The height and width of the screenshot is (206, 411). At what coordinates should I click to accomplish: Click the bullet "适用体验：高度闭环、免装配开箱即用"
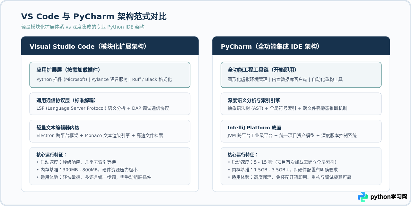(x=289, y=177)
